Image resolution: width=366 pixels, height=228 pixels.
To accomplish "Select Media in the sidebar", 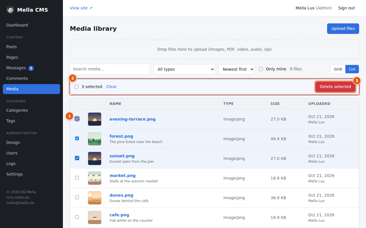I will (x=31, y=89).
